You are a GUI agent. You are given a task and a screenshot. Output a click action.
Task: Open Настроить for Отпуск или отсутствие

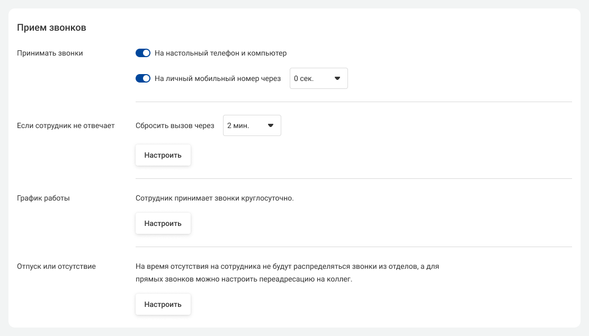click(x=163, y=304)
